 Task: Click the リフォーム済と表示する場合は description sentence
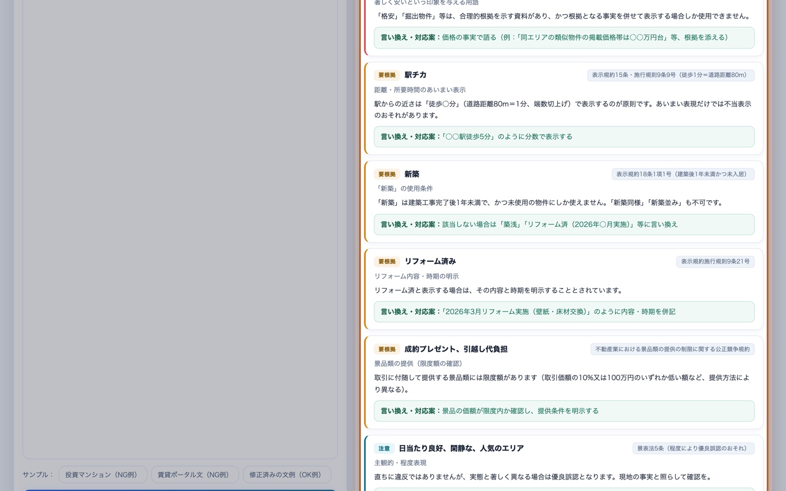[499, 290]
